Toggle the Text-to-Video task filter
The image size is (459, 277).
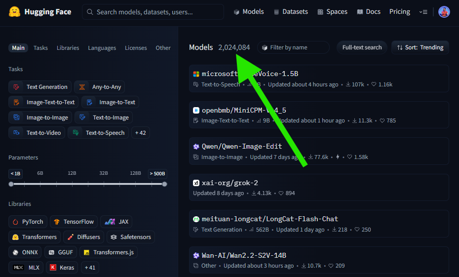[x=37, y=133]
